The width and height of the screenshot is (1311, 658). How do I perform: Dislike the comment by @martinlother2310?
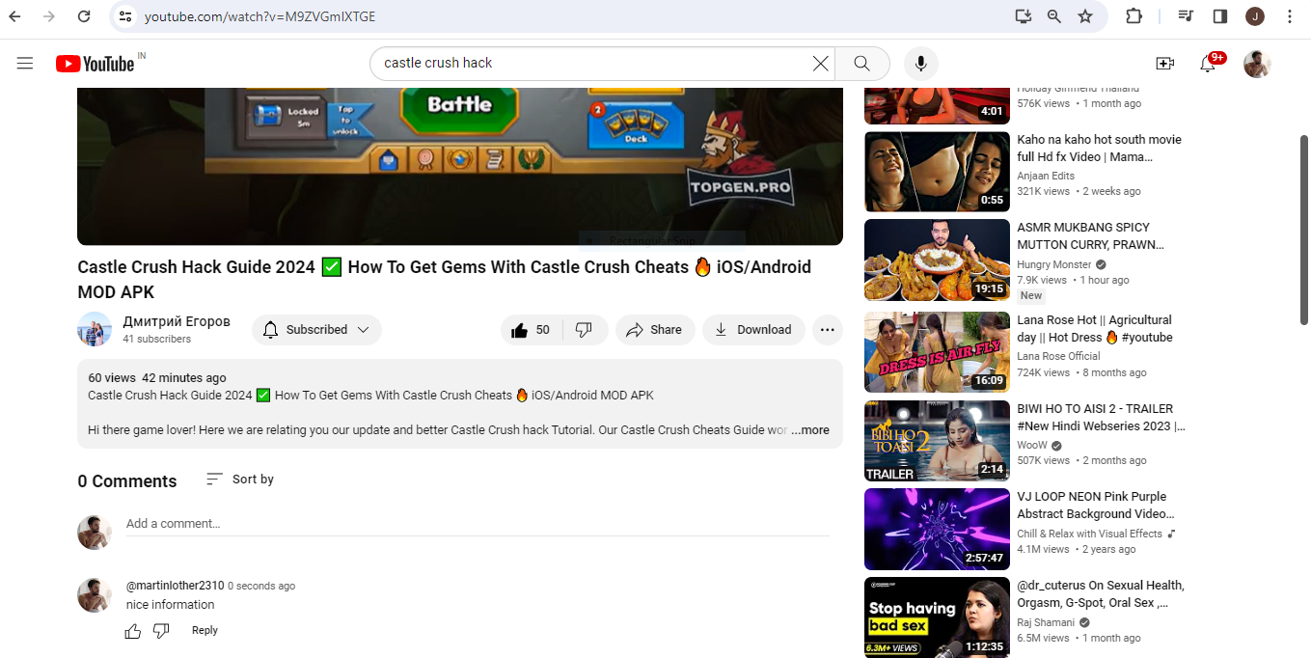point(161,631)
